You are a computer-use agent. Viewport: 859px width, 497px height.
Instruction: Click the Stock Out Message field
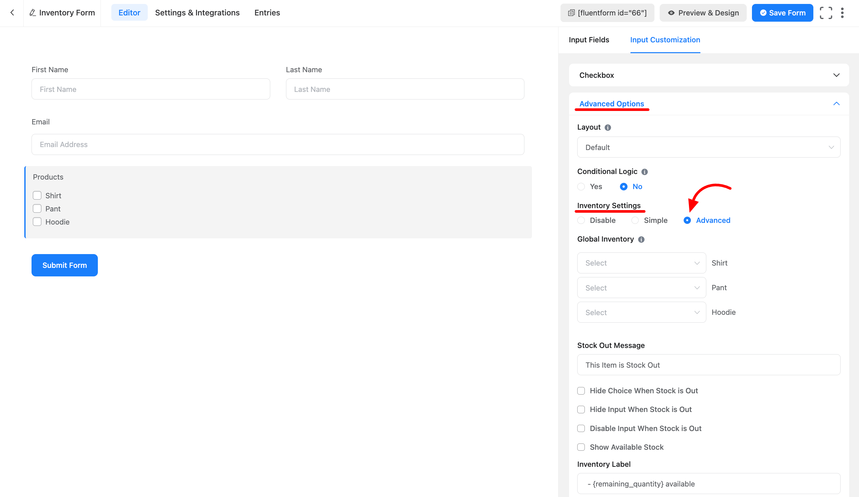[x=708, y=365]
